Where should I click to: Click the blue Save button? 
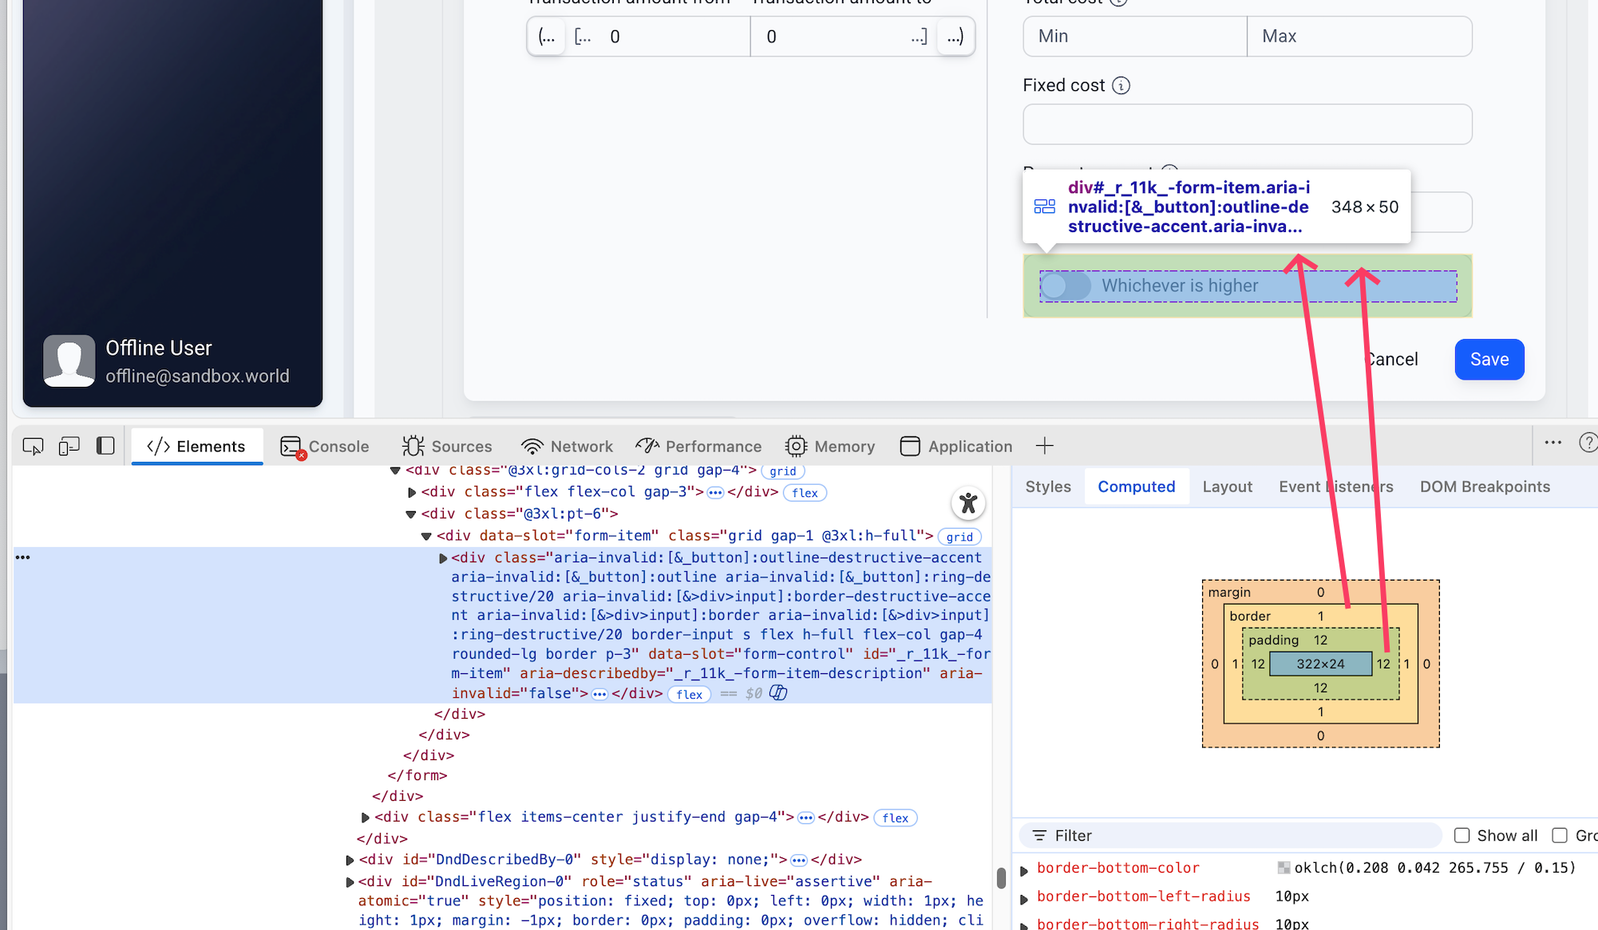coord(1489,360)
